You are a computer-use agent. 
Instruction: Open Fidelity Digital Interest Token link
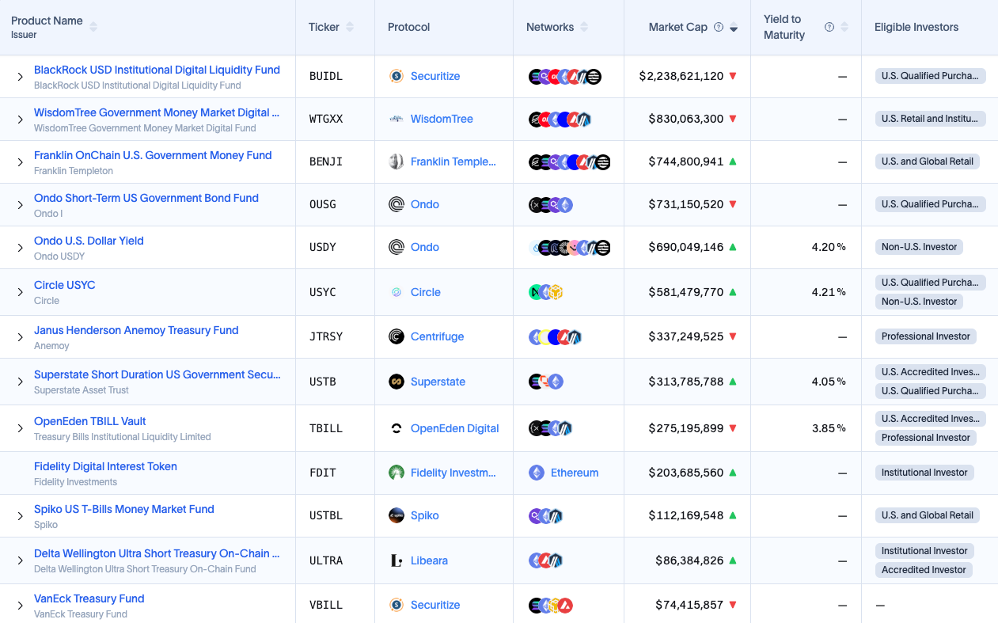(105, 466)
